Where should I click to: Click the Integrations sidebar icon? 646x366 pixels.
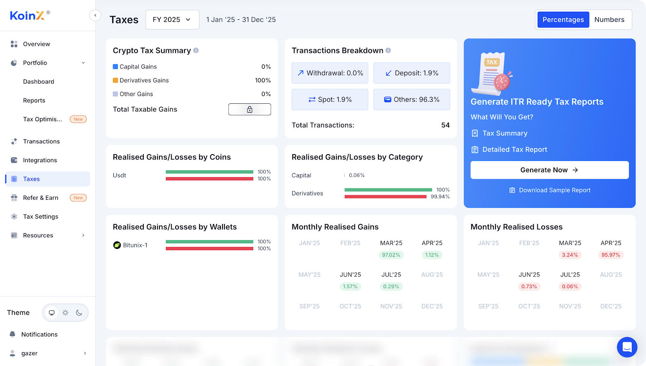[13, 160]
